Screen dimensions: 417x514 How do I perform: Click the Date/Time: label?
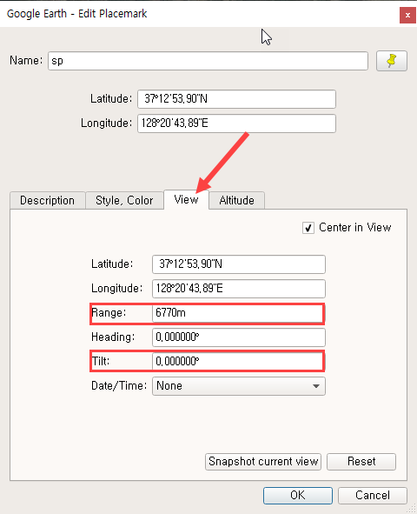[119, 386]
